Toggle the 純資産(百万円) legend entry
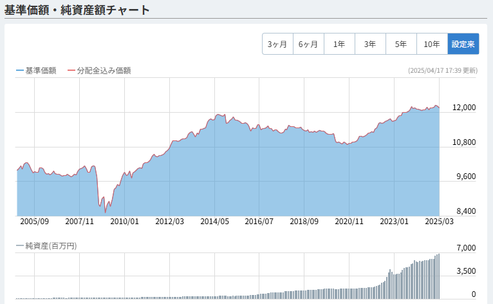This screenshot has width=493, height=304. pos(46,246)
